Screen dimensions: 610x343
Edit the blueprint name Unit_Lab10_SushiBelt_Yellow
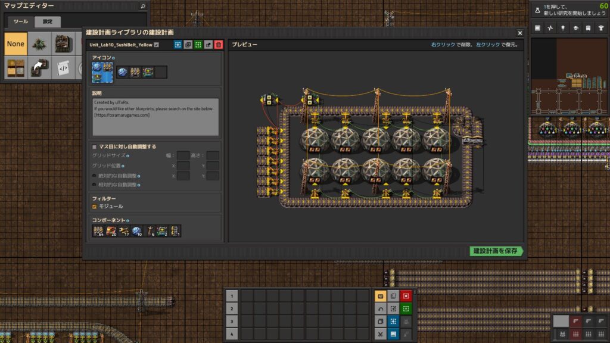click(157, 45)
